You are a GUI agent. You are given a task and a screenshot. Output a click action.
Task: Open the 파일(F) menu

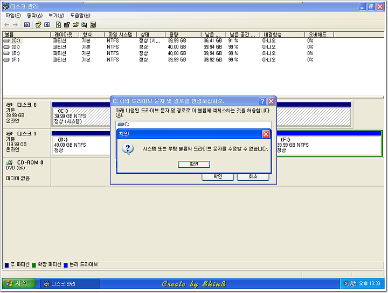(13, 16)
